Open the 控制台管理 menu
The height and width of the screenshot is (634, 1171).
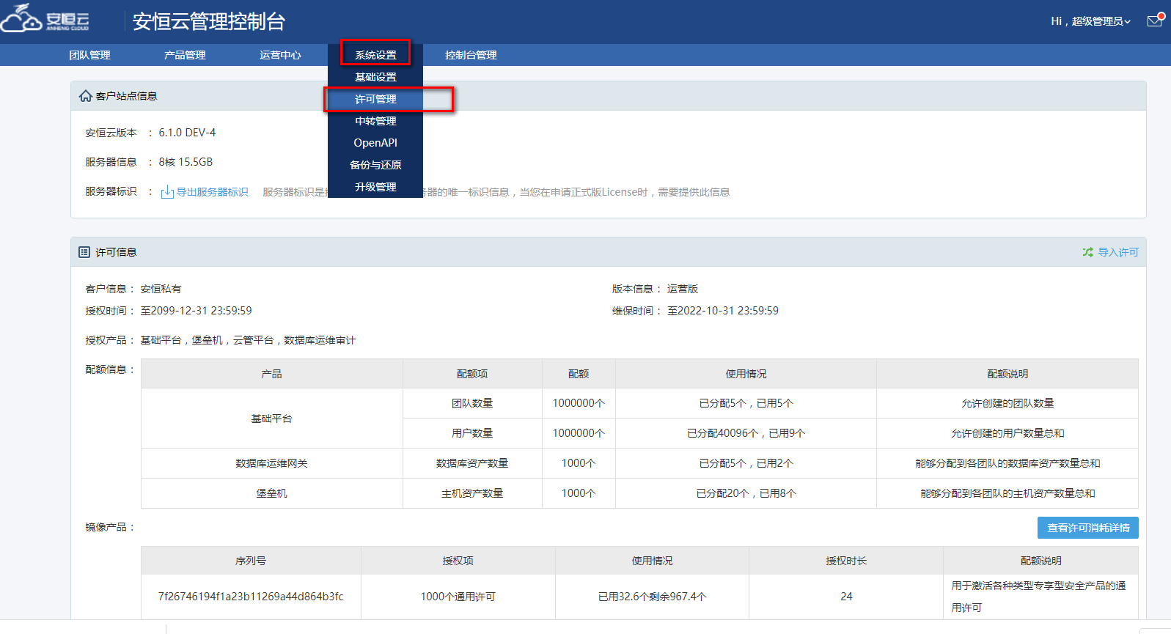(x=471, y=55)
